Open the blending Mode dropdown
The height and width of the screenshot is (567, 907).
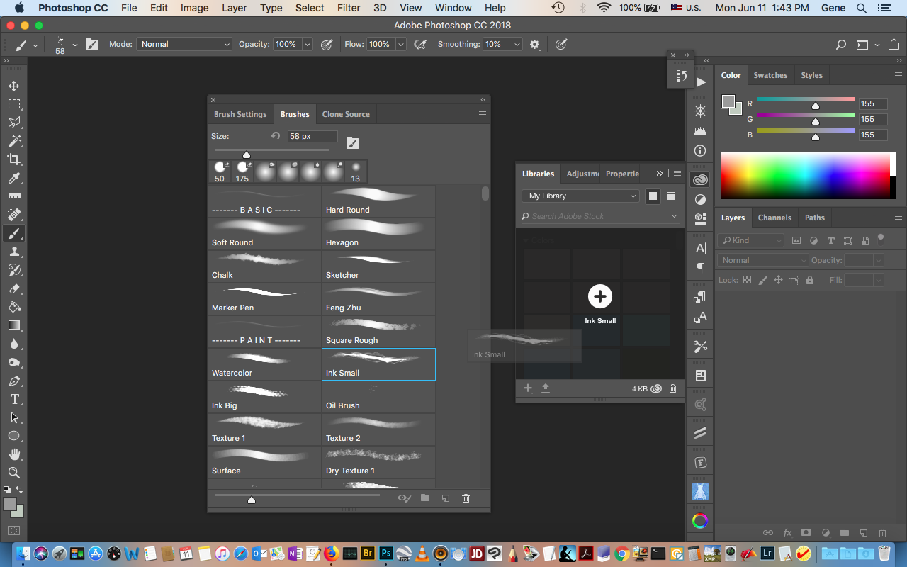tap(184, 44)
